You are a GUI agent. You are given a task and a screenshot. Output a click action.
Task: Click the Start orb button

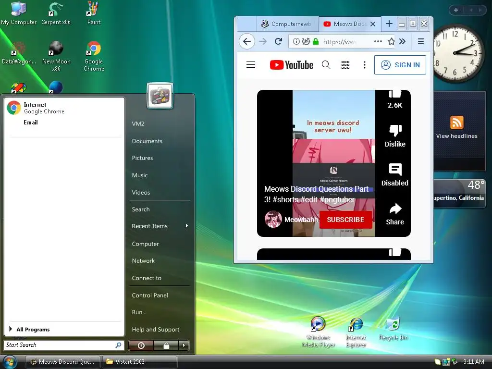pos(10,362)
